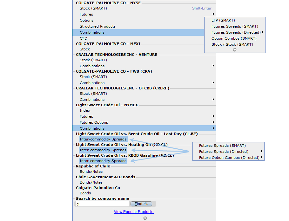Expand Combinations arrow under Crailar OTCBB (CRLRF)
Screen dimensions: 289x221
pos(213,99)
